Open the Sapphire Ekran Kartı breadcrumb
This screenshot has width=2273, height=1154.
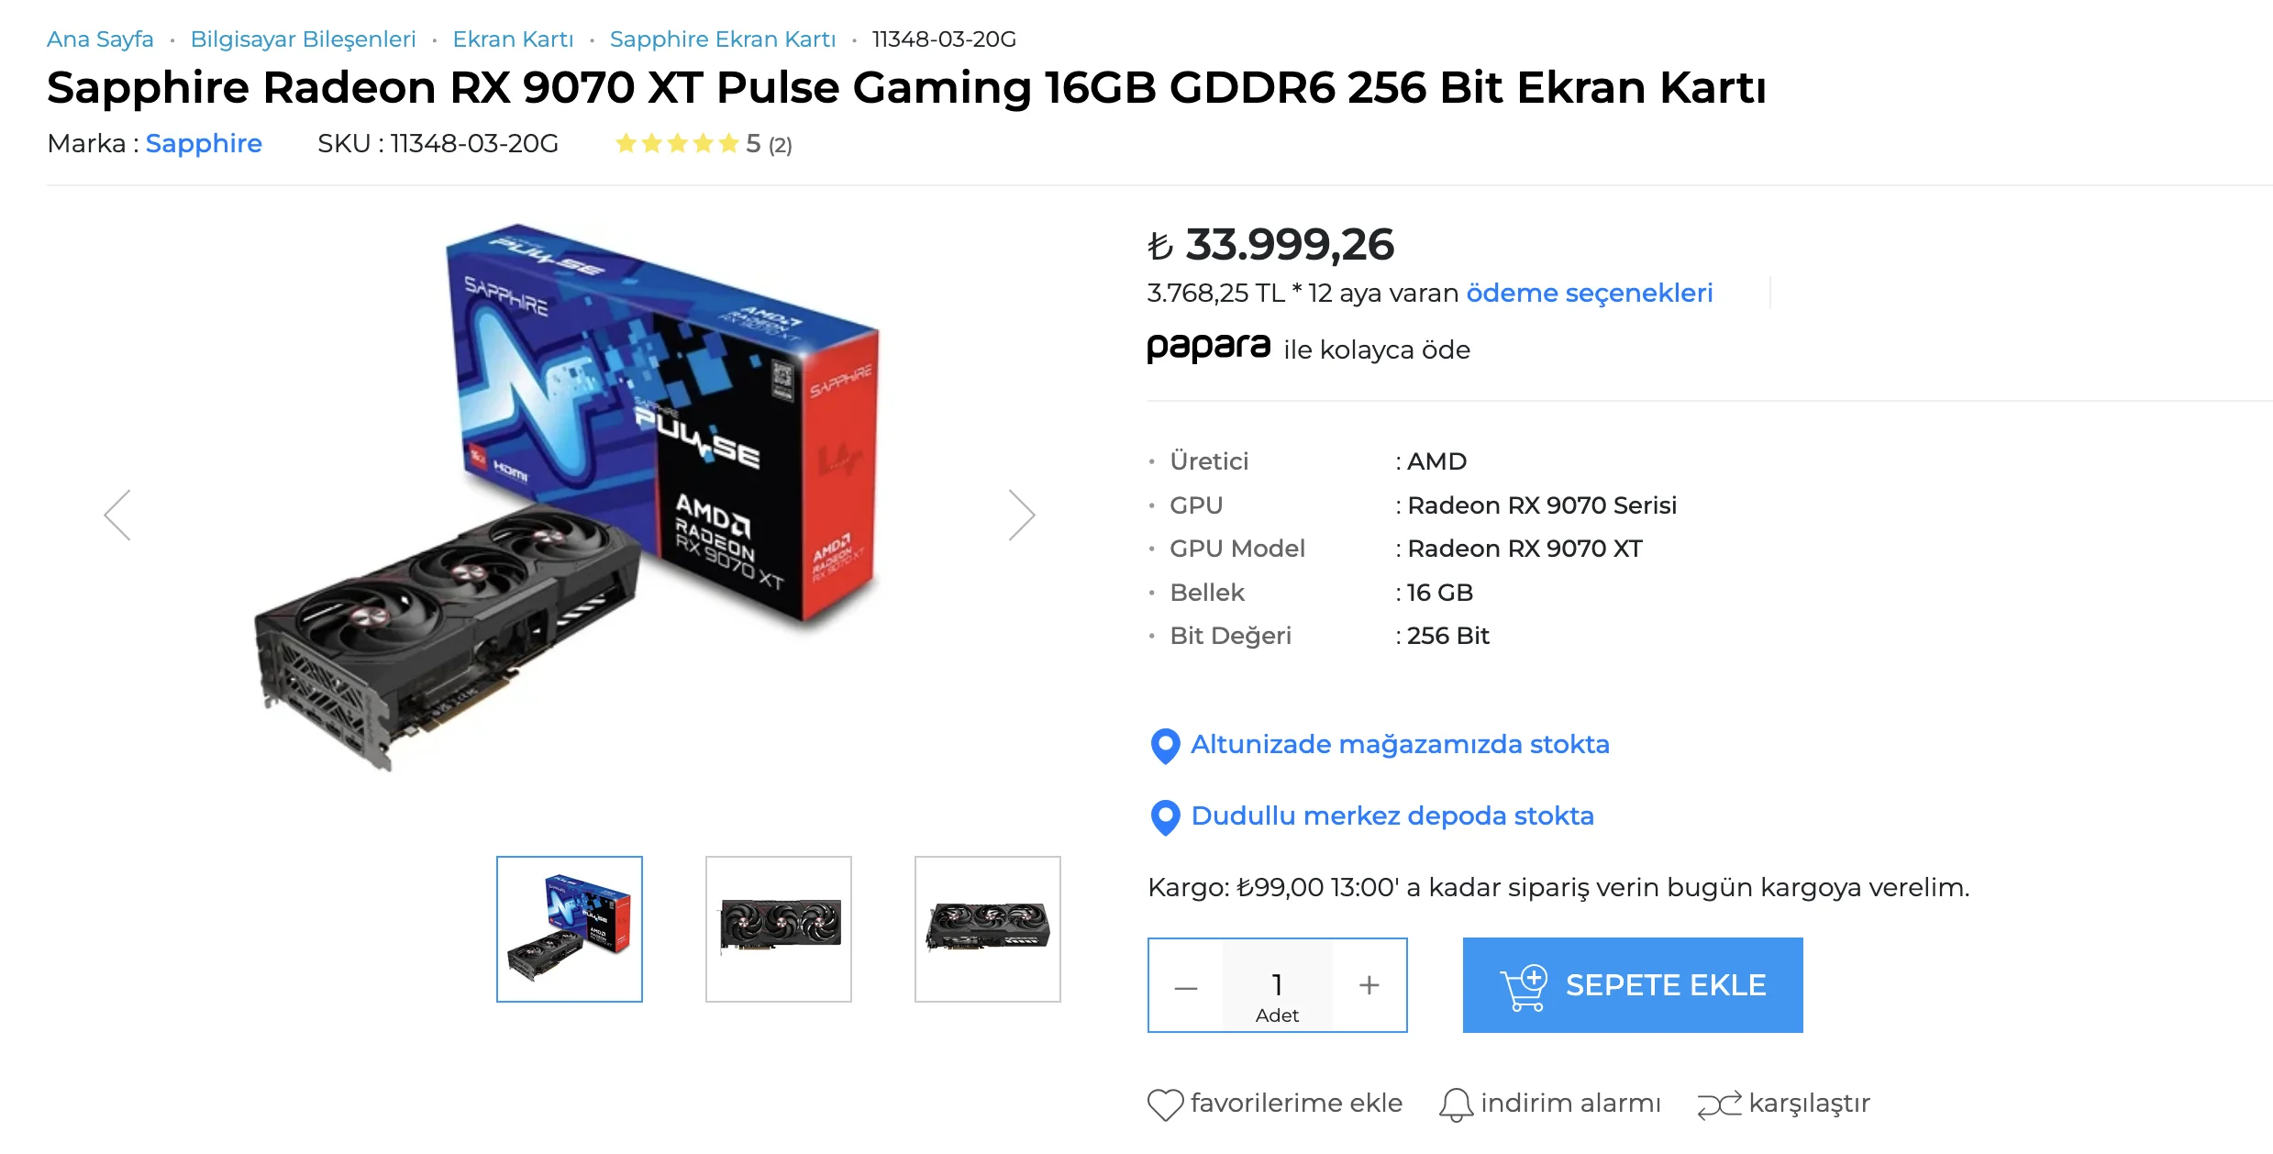[x=723, y=39]
